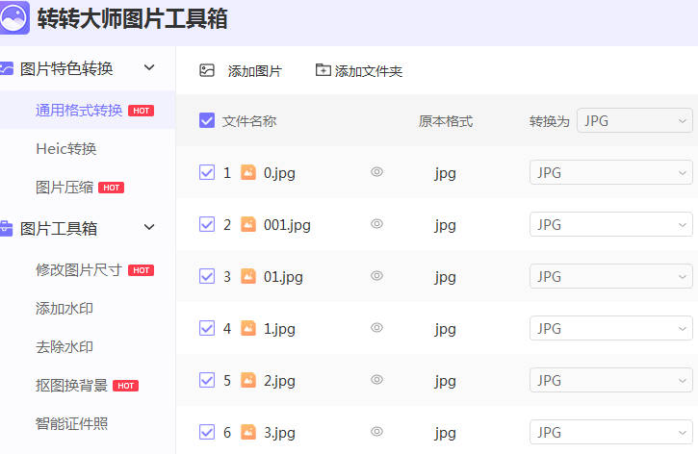
Task: Collapse the 图片特色转换 section chevron
Action: 149,68
